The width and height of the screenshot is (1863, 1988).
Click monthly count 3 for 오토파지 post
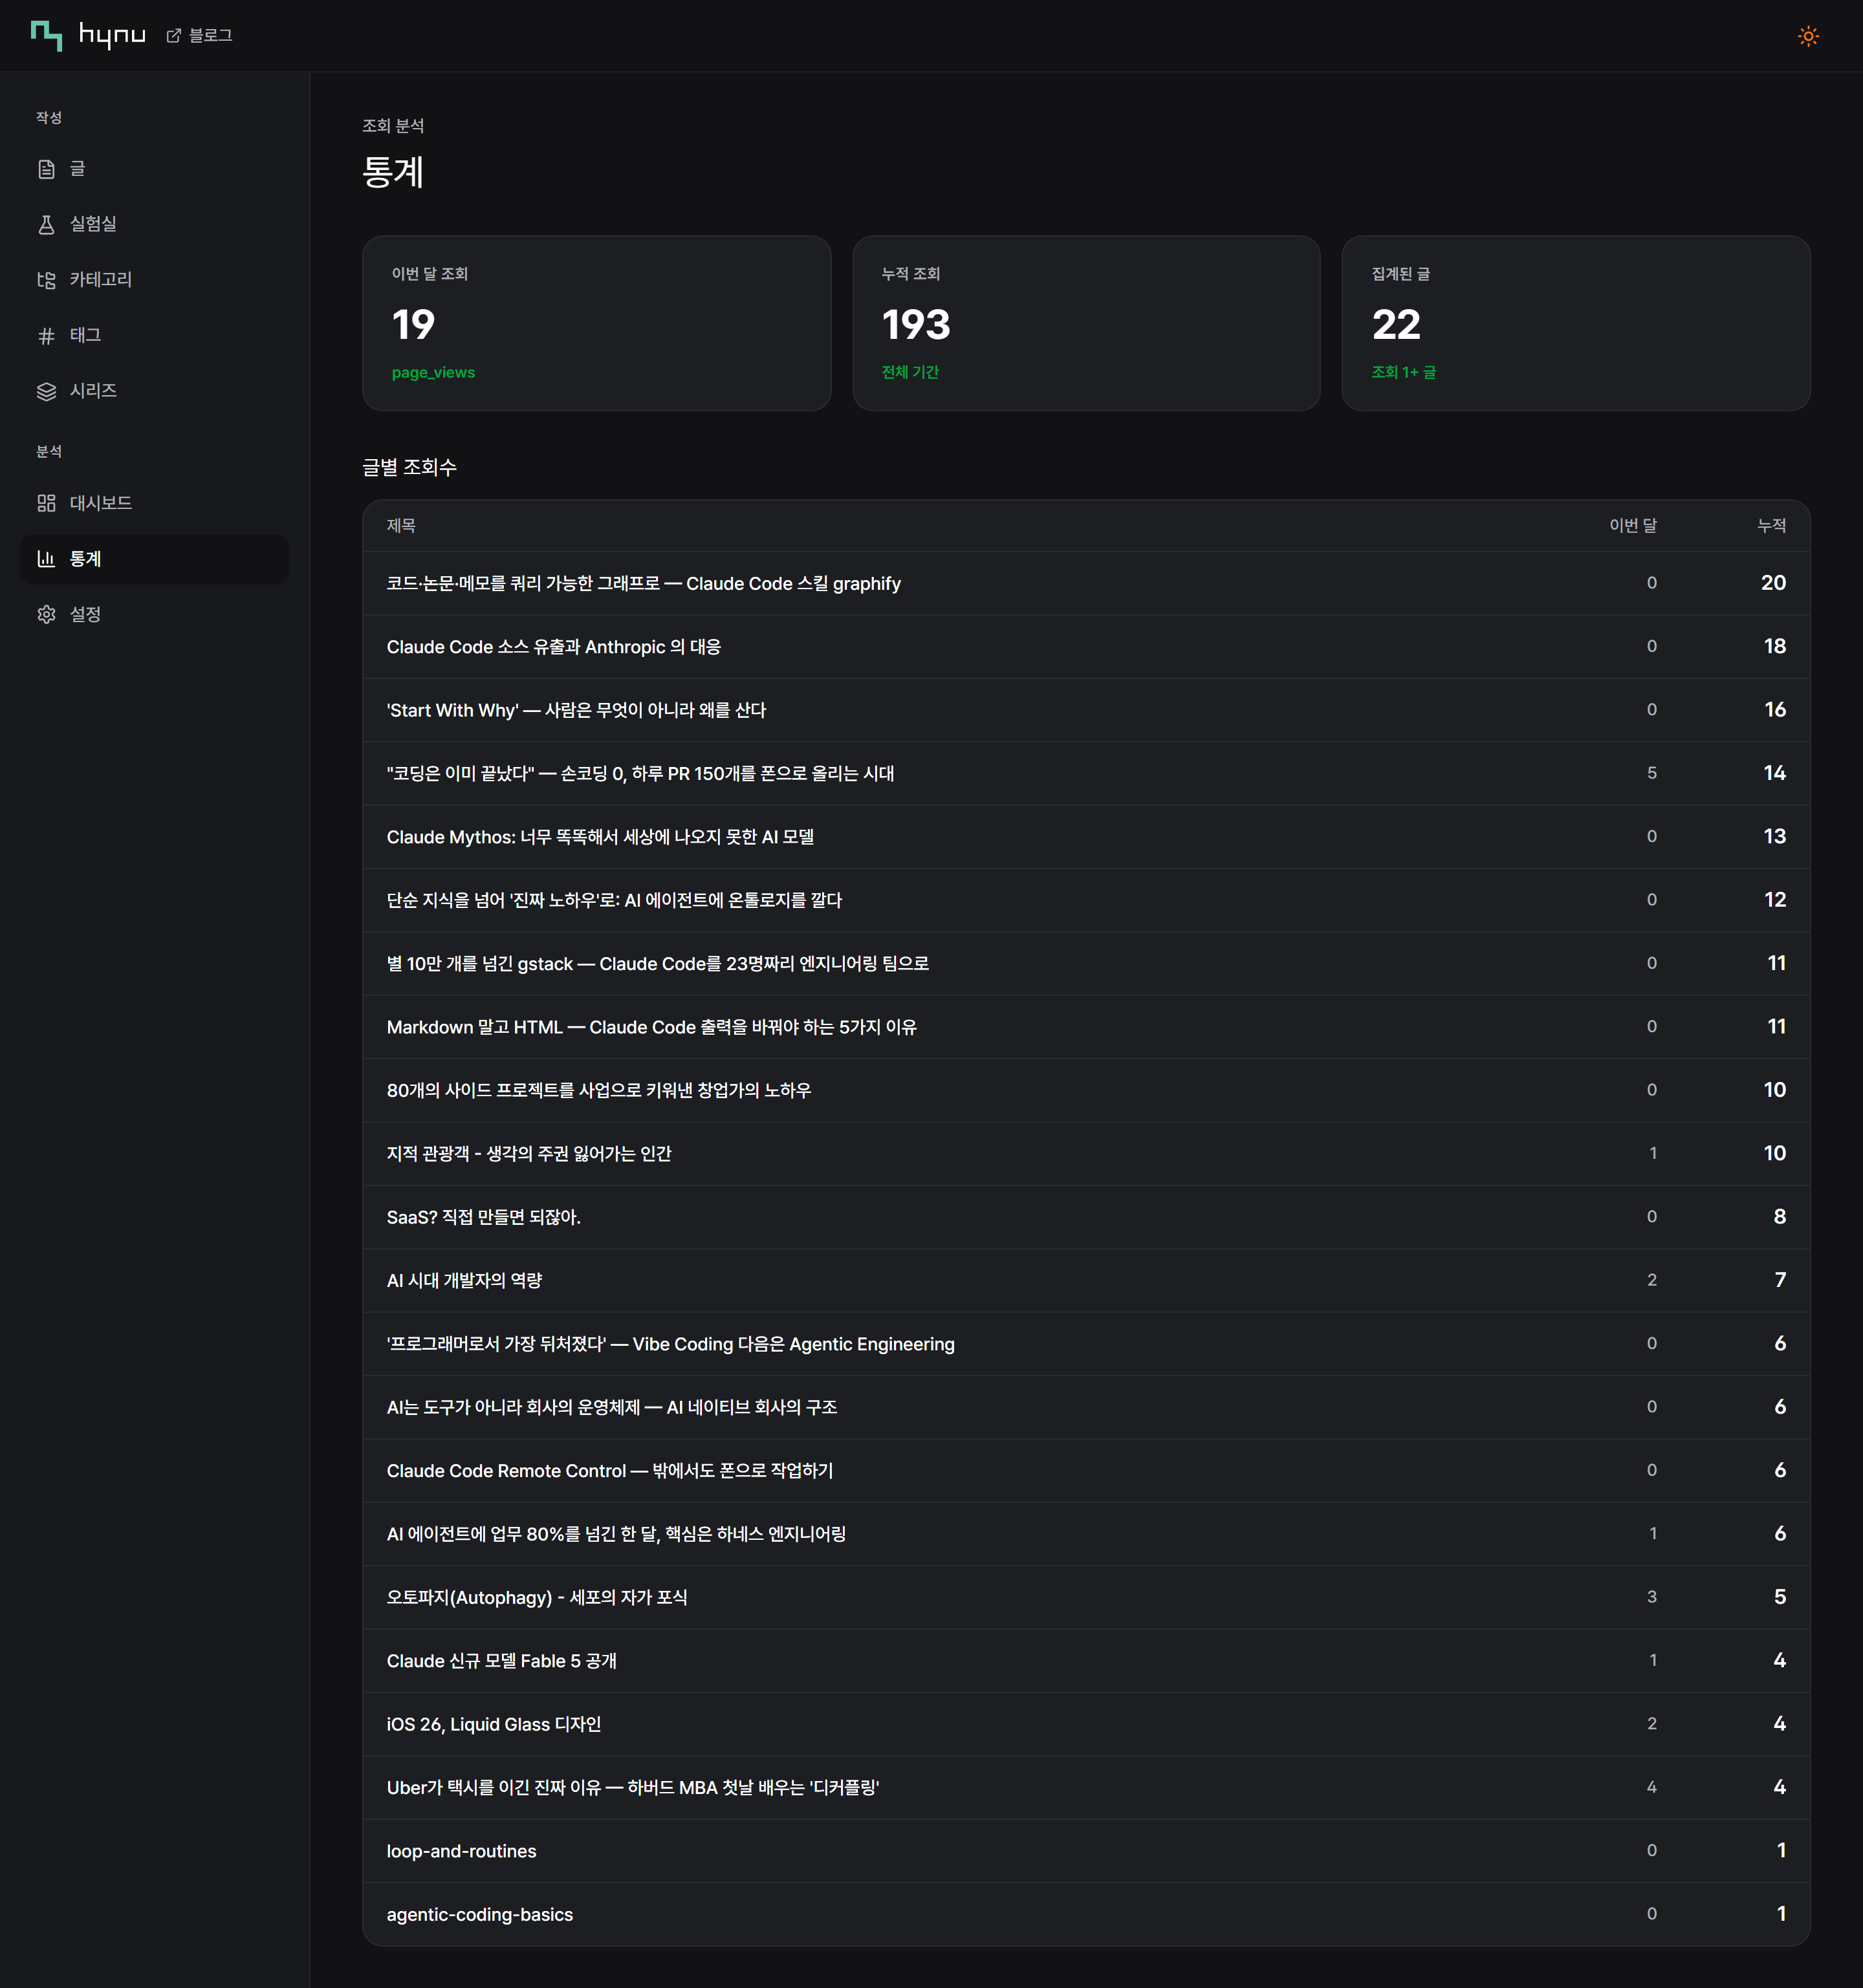click(x=1652, y=1597)
